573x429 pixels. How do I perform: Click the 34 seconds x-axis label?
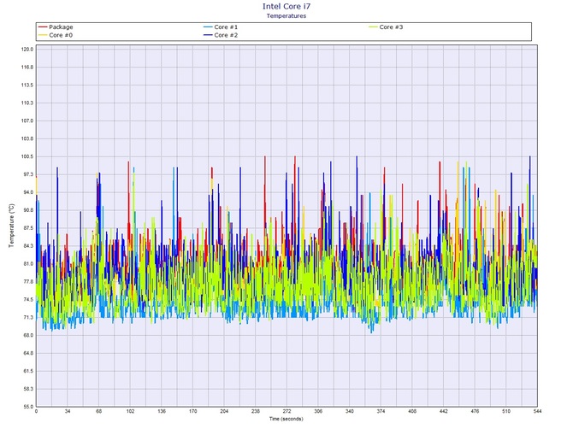(x=68, y=411)
